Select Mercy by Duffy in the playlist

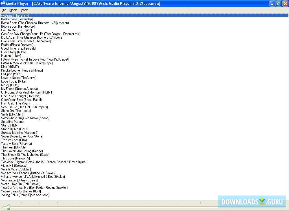(10, 85)
